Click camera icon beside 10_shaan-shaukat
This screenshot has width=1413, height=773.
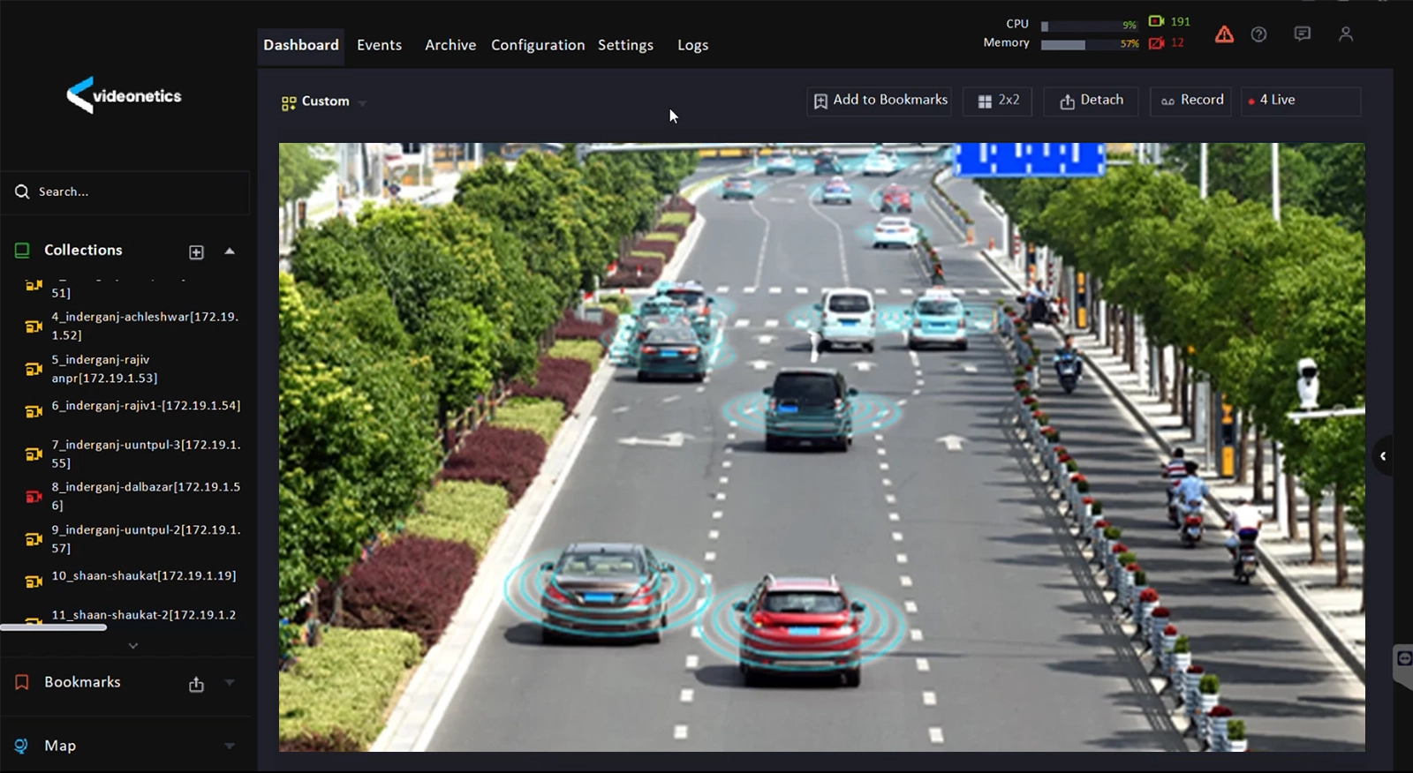[34, 581]
